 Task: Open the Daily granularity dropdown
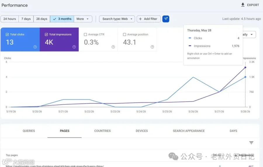point(249,35)
